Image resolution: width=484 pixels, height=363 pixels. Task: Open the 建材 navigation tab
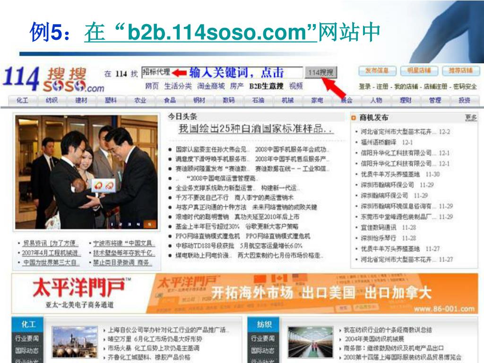[81, 100]
